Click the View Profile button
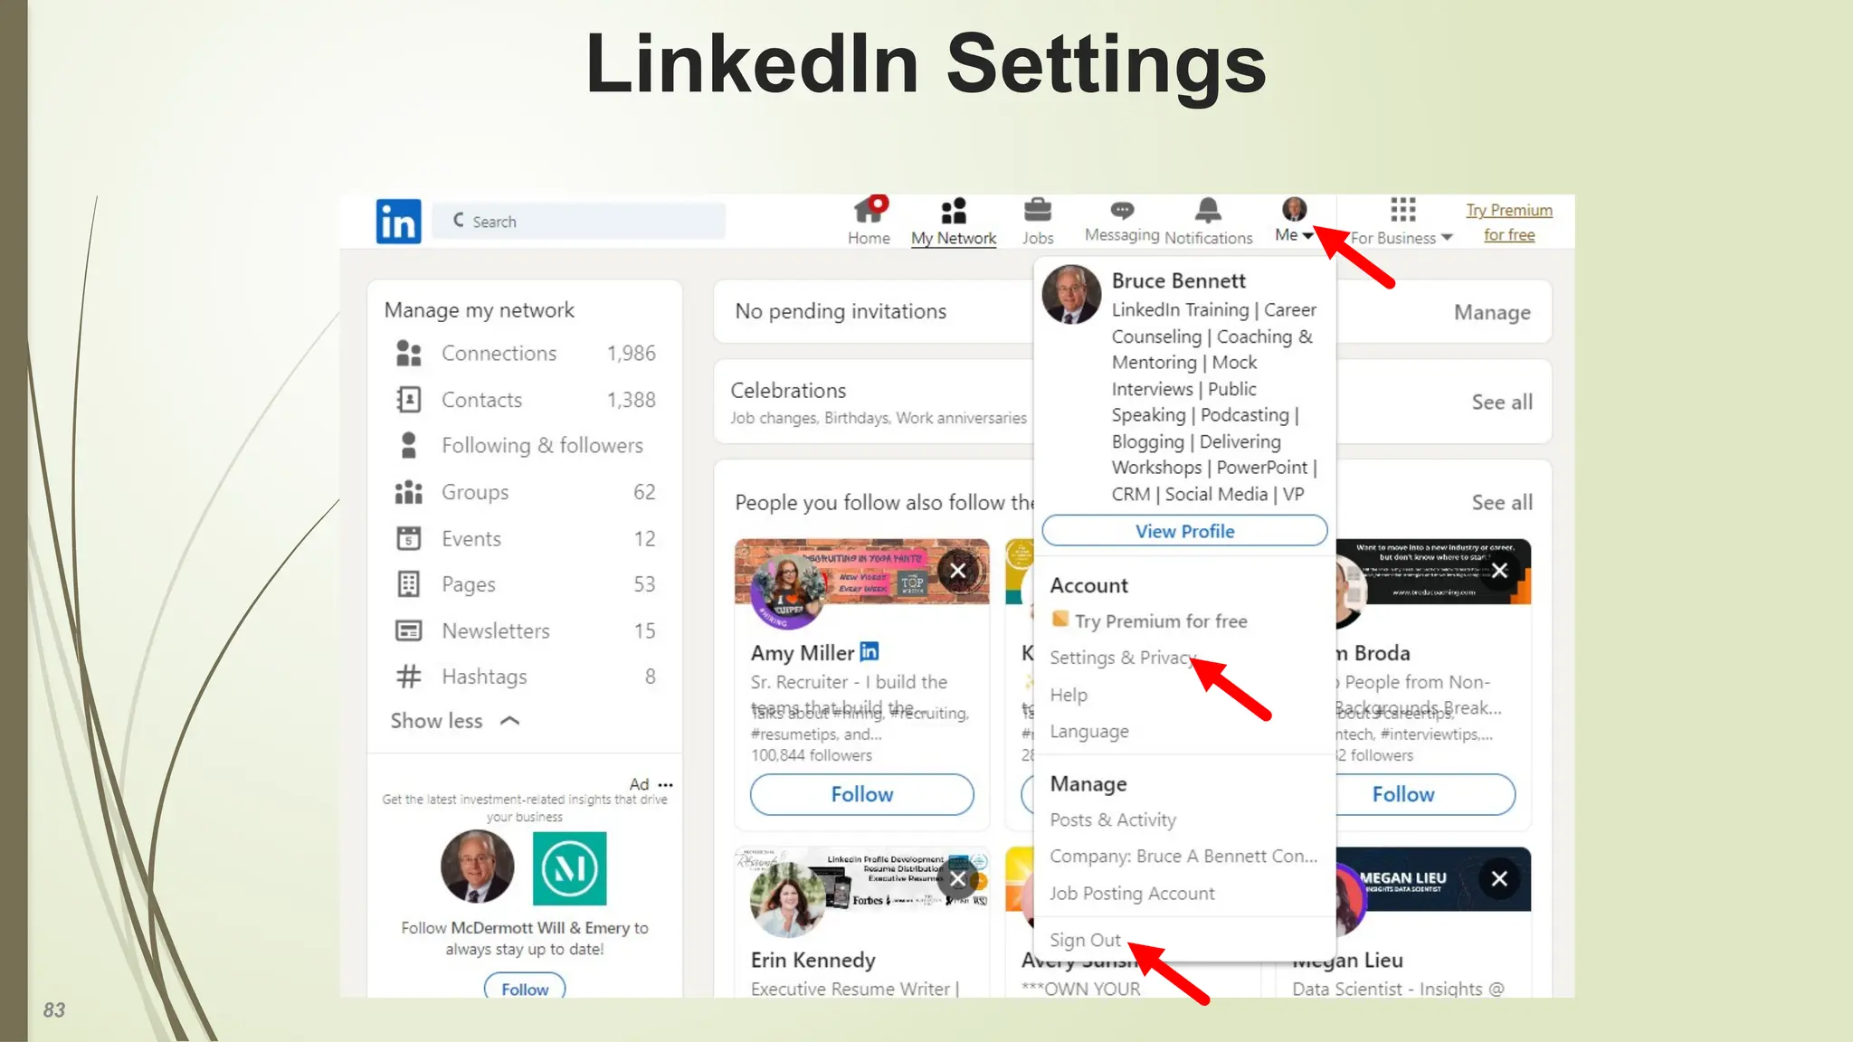Viewport: 1853px width, 1042px height. 1184,531
